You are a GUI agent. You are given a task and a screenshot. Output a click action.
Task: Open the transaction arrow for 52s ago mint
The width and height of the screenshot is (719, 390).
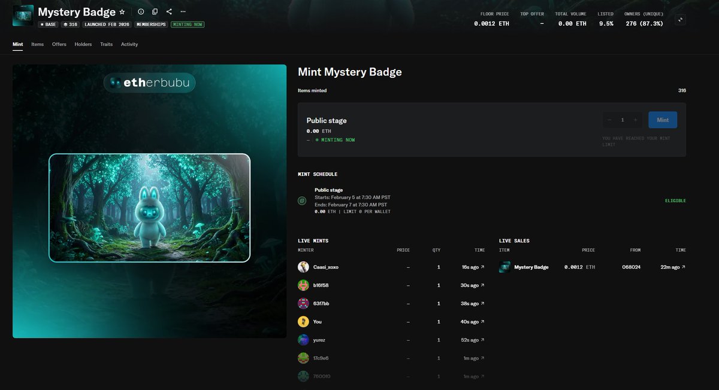pos(482,340)
